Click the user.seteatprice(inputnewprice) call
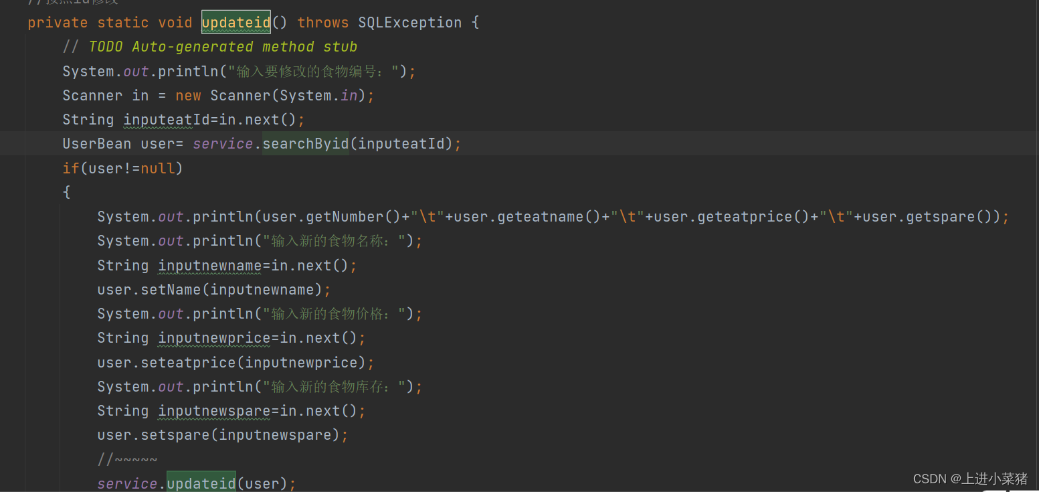1039x492 pixels. [x=231, y=362]
